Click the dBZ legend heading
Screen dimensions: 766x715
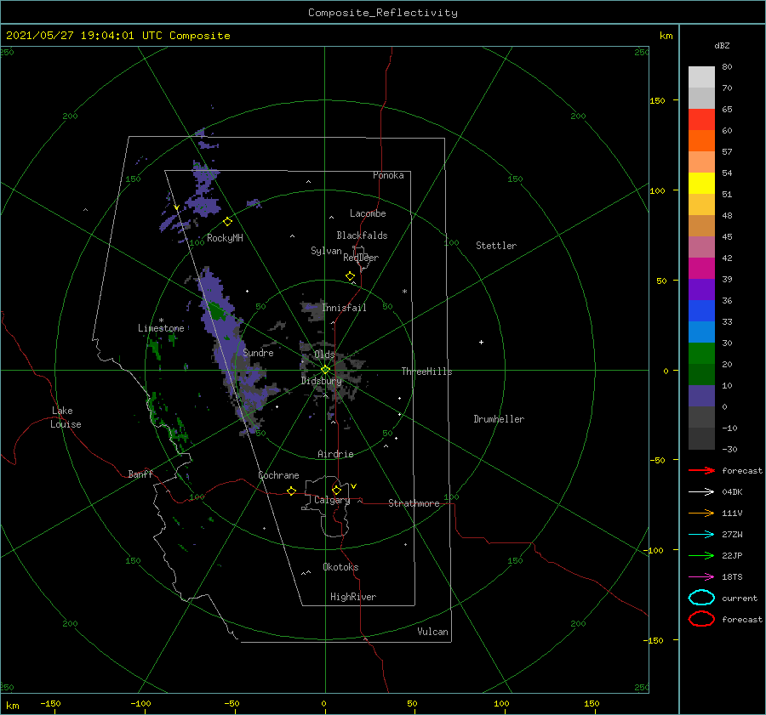(x=722, y=45)
